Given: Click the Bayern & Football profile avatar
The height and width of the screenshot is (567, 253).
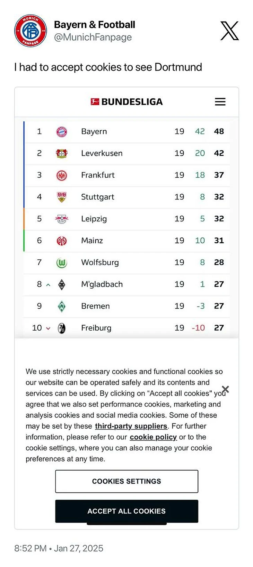Looking at the screenshot, I should tap(30, 31).
